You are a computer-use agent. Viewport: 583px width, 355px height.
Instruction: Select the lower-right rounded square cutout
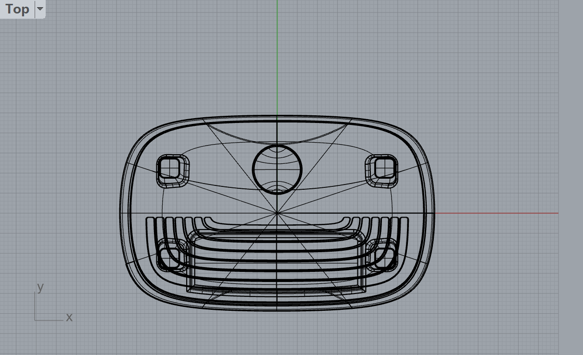[x=382, y=255]
